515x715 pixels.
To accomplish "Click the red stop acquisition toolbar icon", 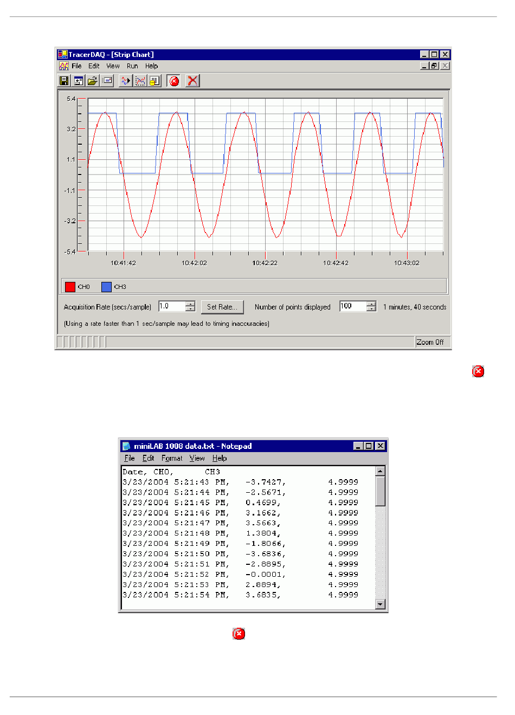I will (174, 81).
